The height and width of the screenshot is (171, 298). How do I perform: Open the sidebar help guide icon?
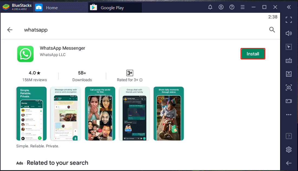coord(289,136)
